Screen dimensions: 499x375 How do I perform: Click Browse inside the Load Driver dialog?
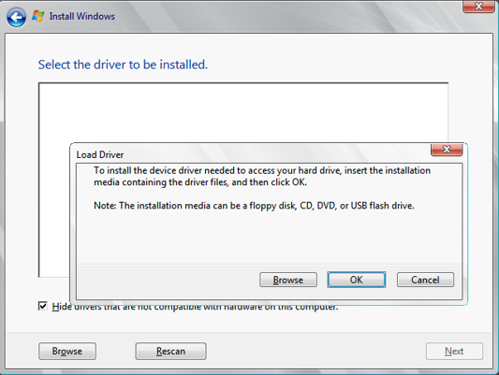(288, 280)
